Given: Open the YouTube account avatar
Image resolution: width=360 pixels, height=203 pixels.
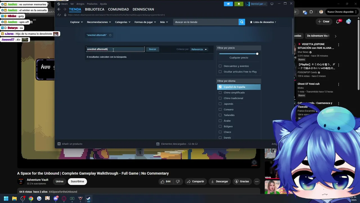Looking at the screenshot, I should [348, 21].
